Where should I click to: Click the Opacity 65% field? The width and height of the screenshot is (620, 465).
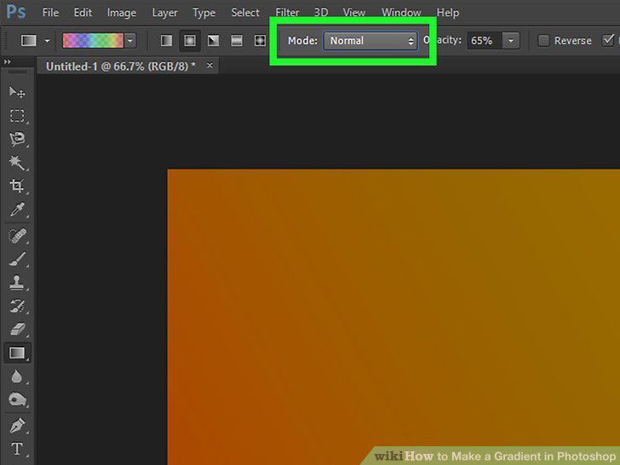tap(485, 41)
